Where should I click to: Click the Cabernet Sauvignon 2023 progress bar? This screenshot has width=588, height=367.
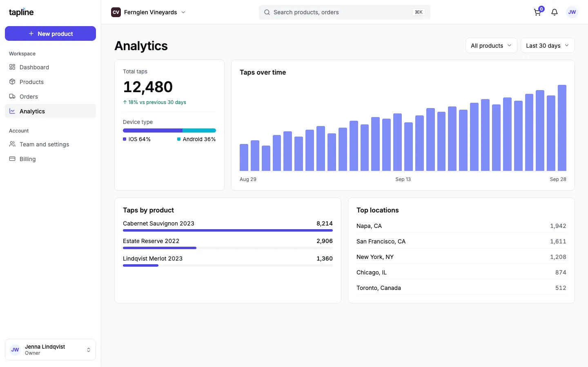point(228,230)
